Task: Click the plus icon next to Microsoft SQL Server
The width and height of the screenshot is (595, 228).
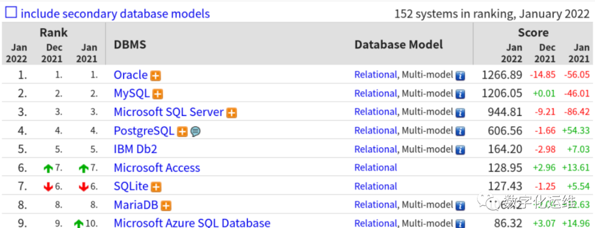Action: (x=232, y=113)
